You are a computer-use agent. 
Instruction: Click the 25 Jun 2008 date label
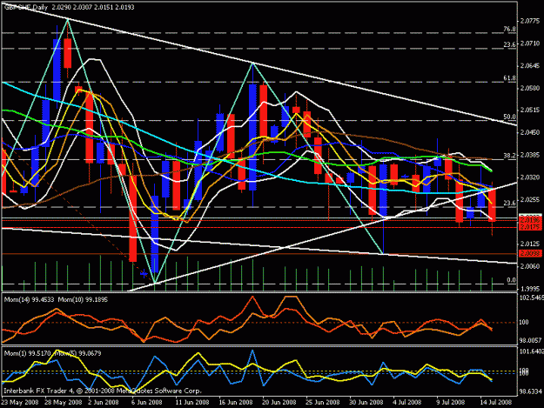click(x=322, y=402)
